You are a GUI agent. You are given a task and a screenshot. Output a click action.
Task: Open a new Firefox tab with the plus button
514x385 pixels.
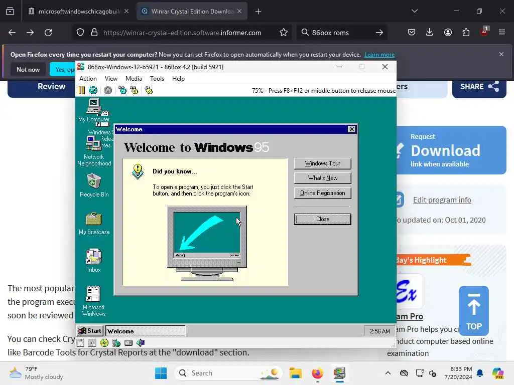[259, 12]
